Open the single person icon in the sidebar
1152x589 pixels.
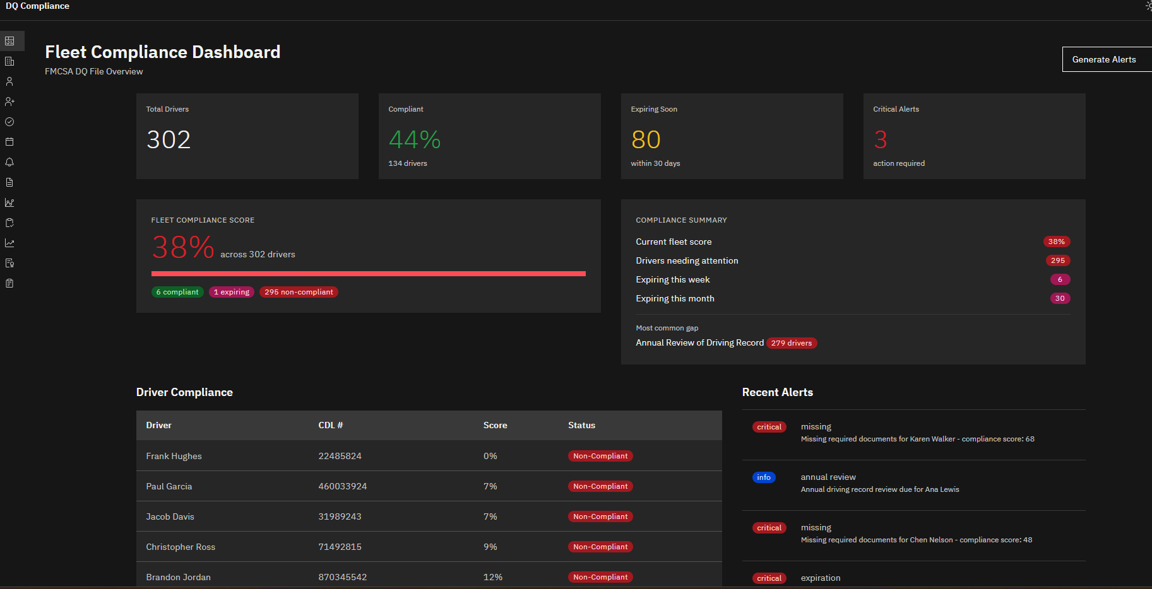click(9, 81)
